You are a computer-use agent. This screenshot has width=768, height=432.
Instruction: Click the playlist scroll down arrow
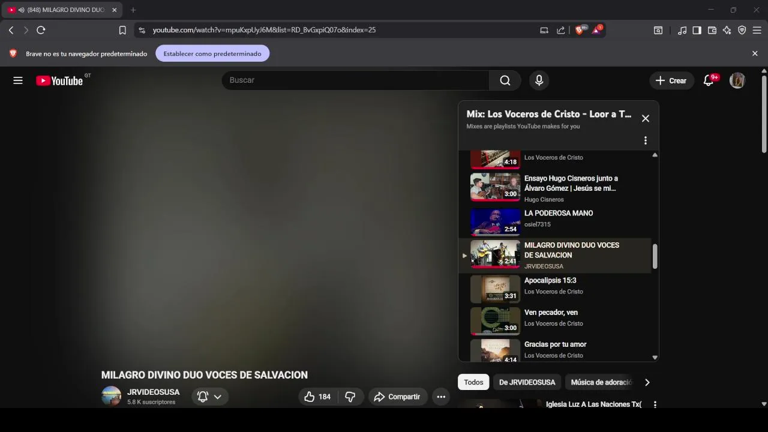[x=655, y=358]
